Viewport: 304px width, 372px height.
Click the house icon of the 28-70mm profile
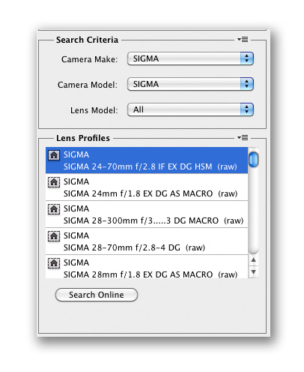click(54, 236)
